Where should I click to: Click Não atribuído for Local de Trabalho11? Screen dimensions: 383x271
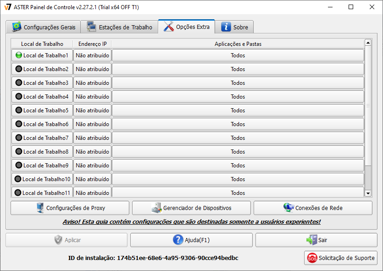coord(92,192)
